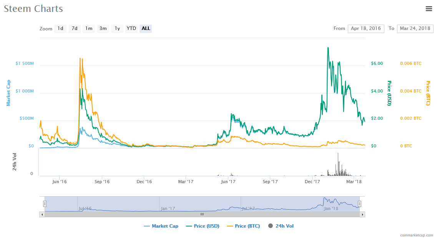Click the Price (USD) axis title

389,93
